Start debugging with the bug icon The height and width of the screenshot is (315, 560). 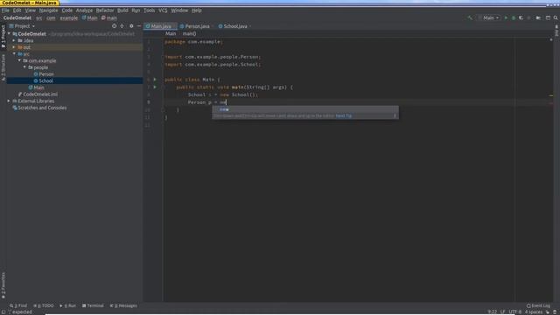pyautogui.click(x=514, y=17)
